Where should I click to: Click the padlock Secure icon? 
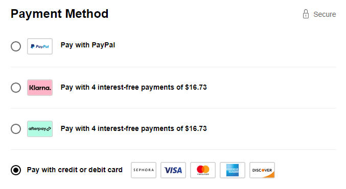coord(306,14)
